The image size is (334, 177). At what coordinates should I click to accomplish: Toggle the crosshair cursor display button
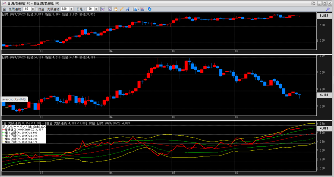pyautogui.click(x=102, y=9)
